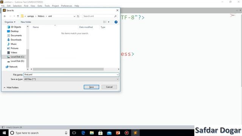Click the Search xml field
The width and height of the screenshot is (242, 136).
pyautogui.click(x=98, y=16)
